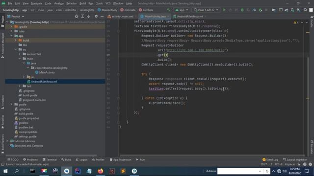
Task: Click the warnings indicator in editor corner
Action: 296,22
